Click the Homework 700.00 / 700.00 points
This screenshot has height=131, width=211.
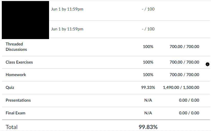pos(184,75)
